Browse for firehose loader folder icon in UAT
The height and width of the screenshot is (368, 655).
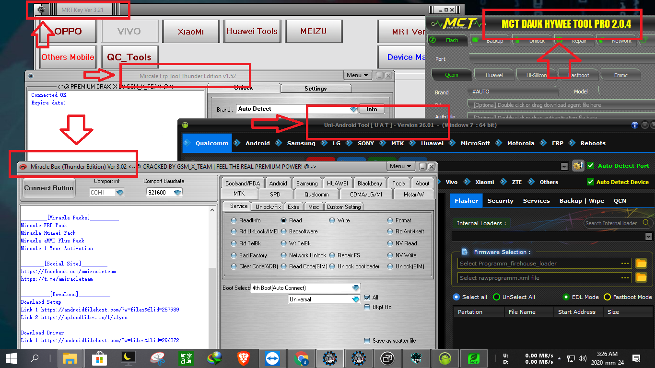pos(641,263)
